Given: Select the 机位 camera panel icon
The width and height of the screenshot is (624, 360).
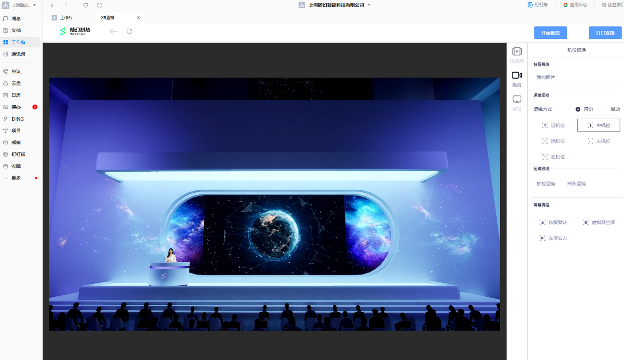Looking at the screenshot, I should point(517,79).
